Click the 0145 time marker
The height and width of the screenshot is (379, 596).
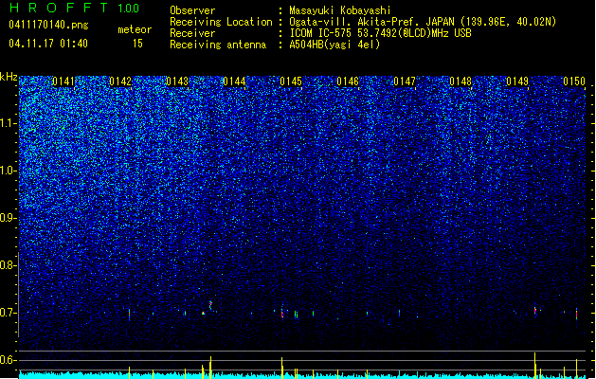[x=291, y=81]
